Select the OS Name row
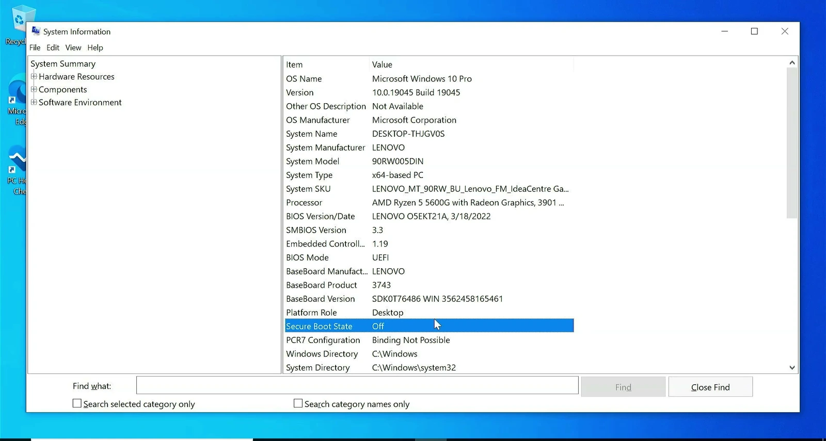 (x=430, y=78)
